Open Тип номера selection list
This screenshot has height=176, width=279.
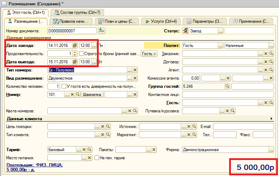(x=130, y=70)
